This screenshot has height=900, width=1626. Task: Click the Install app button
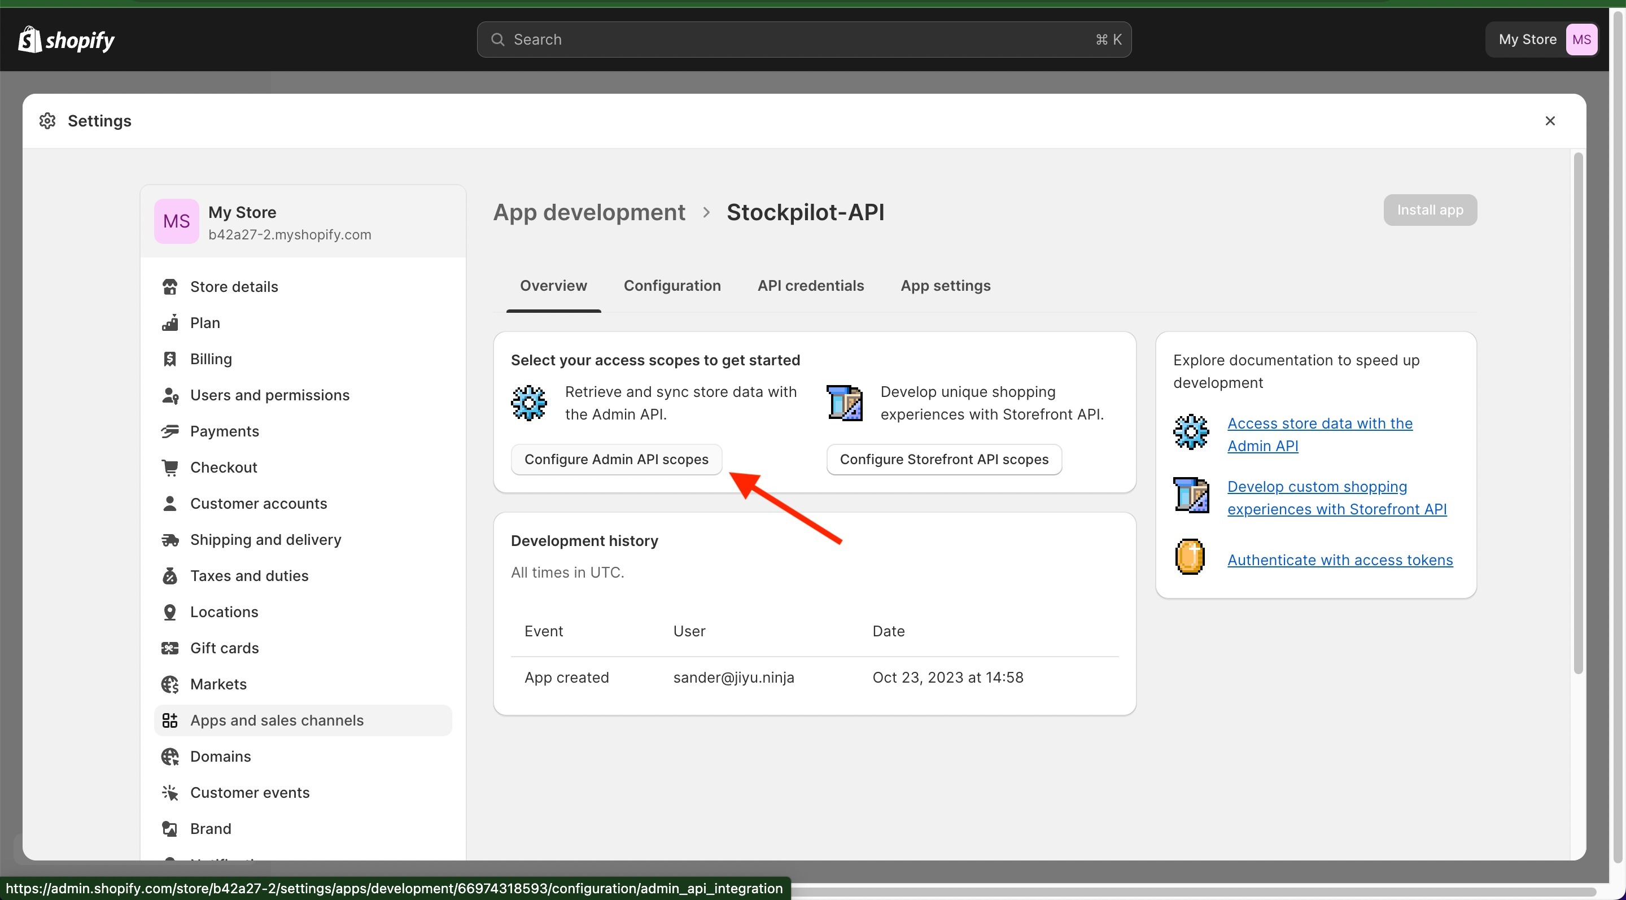click(x=1430, y=210)
